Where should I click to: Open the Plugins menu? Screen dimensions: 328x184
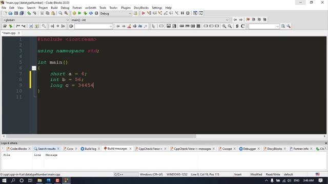(x=126, y=8)
